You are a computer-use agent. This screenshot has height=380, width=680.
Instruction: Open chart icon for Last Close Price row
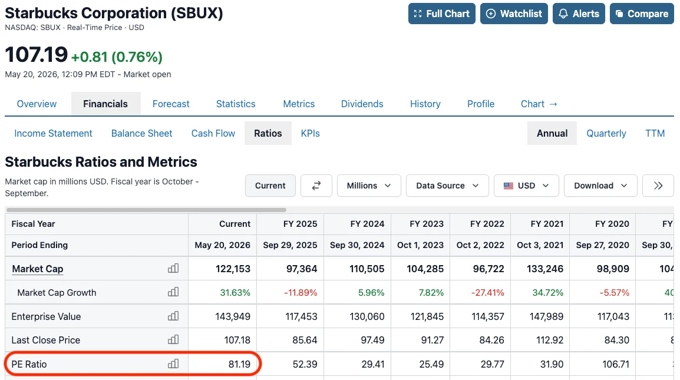tap(173, 340)
